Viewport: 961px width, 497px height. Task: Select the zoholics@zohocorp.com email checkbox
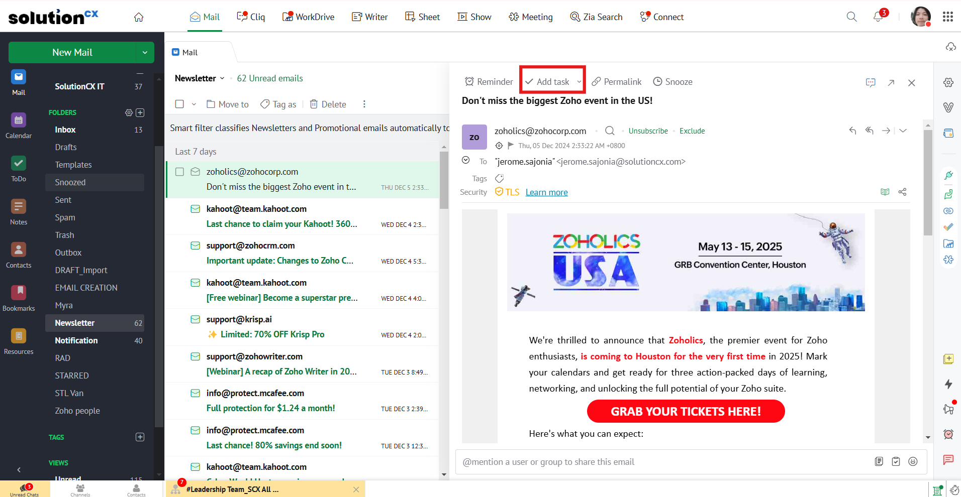[x=179, y=172]
